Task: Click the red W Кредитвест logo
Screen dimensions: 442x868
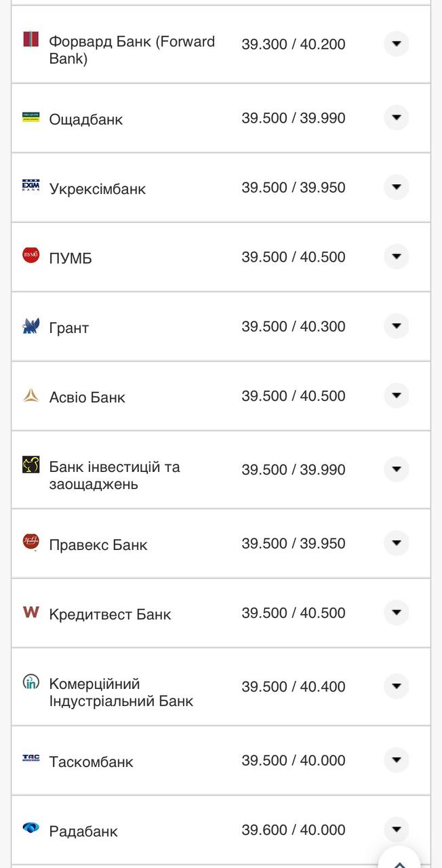Action: pyautogui.click(x=30, y=612)
